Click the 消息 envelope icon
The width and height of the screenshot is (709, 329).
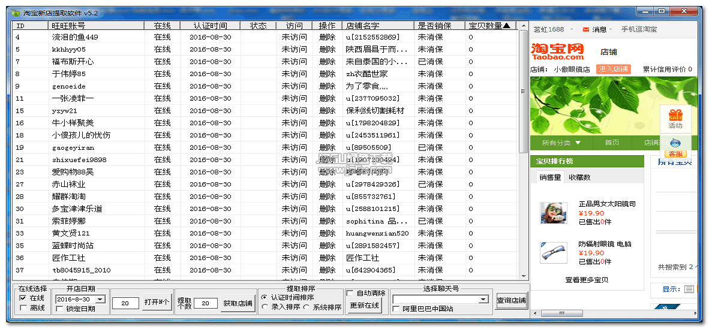(x=586, y=29)
